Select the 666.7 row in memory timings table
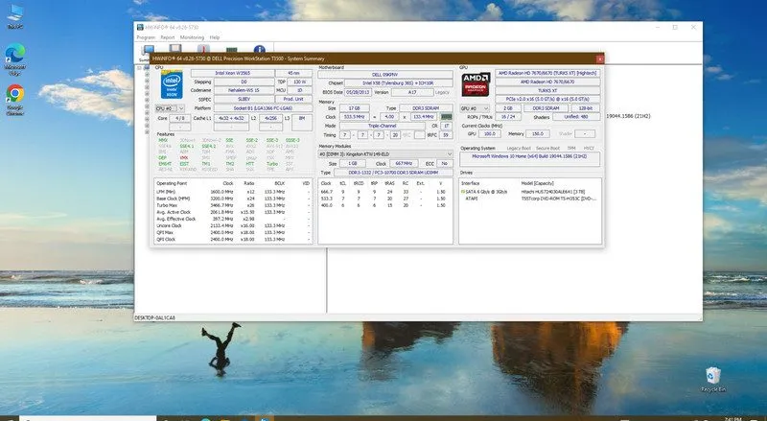 (385, 192)
